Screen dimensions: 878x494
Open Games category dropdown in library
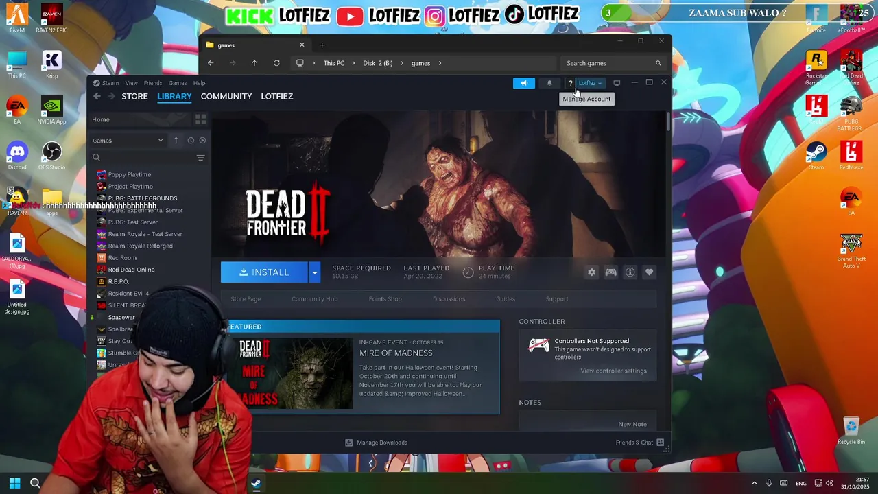point(128,141)
